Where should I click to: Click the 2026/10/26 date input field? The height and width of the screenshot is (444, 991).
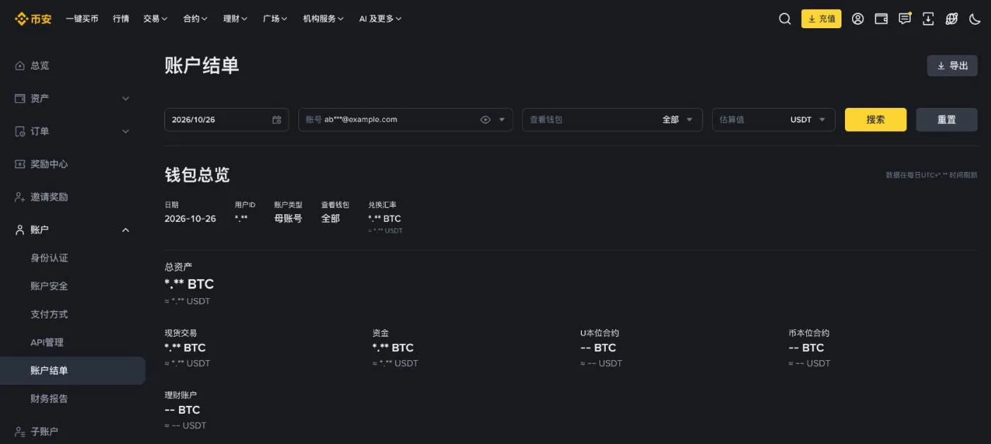[226, 120]
